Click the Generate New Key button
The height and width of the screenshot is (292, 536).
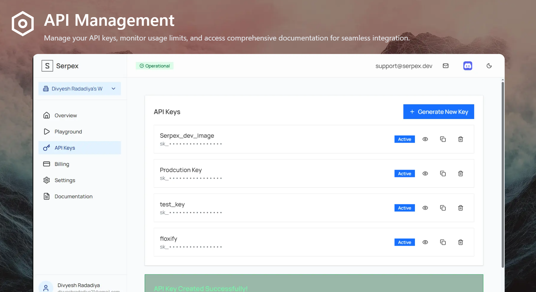[439, 112]
